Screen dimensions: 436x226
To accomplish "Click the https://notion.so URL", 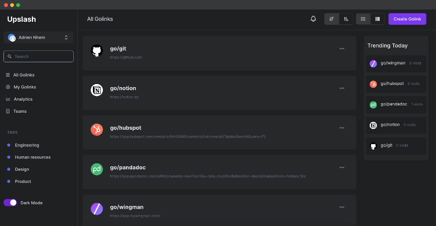I will point(124,97).
